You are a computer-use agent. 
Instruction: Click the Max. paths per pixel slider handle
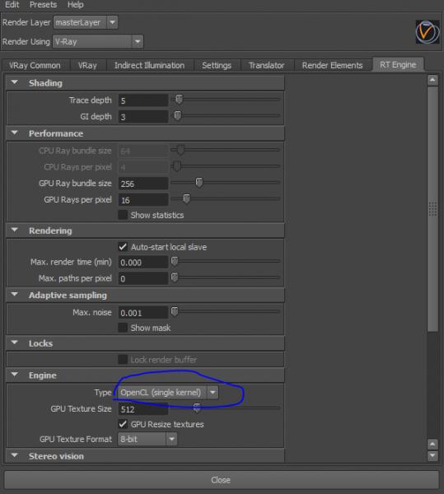pos(175,277)
